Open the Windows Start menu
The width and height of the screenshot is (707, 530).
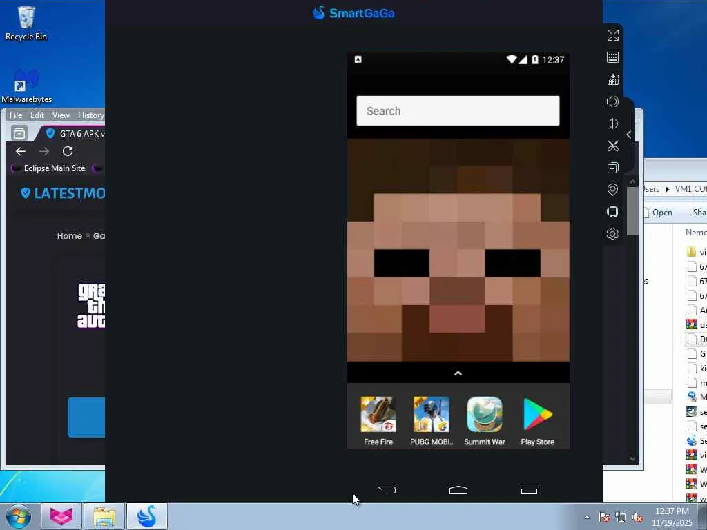point(19,516)
